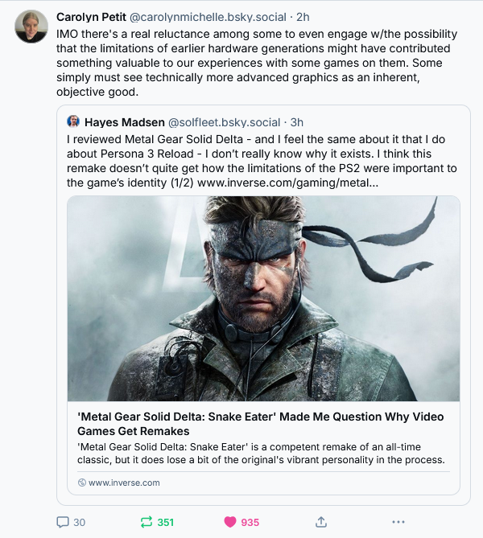Click the green repost arrows icon

tap(147, 522)
